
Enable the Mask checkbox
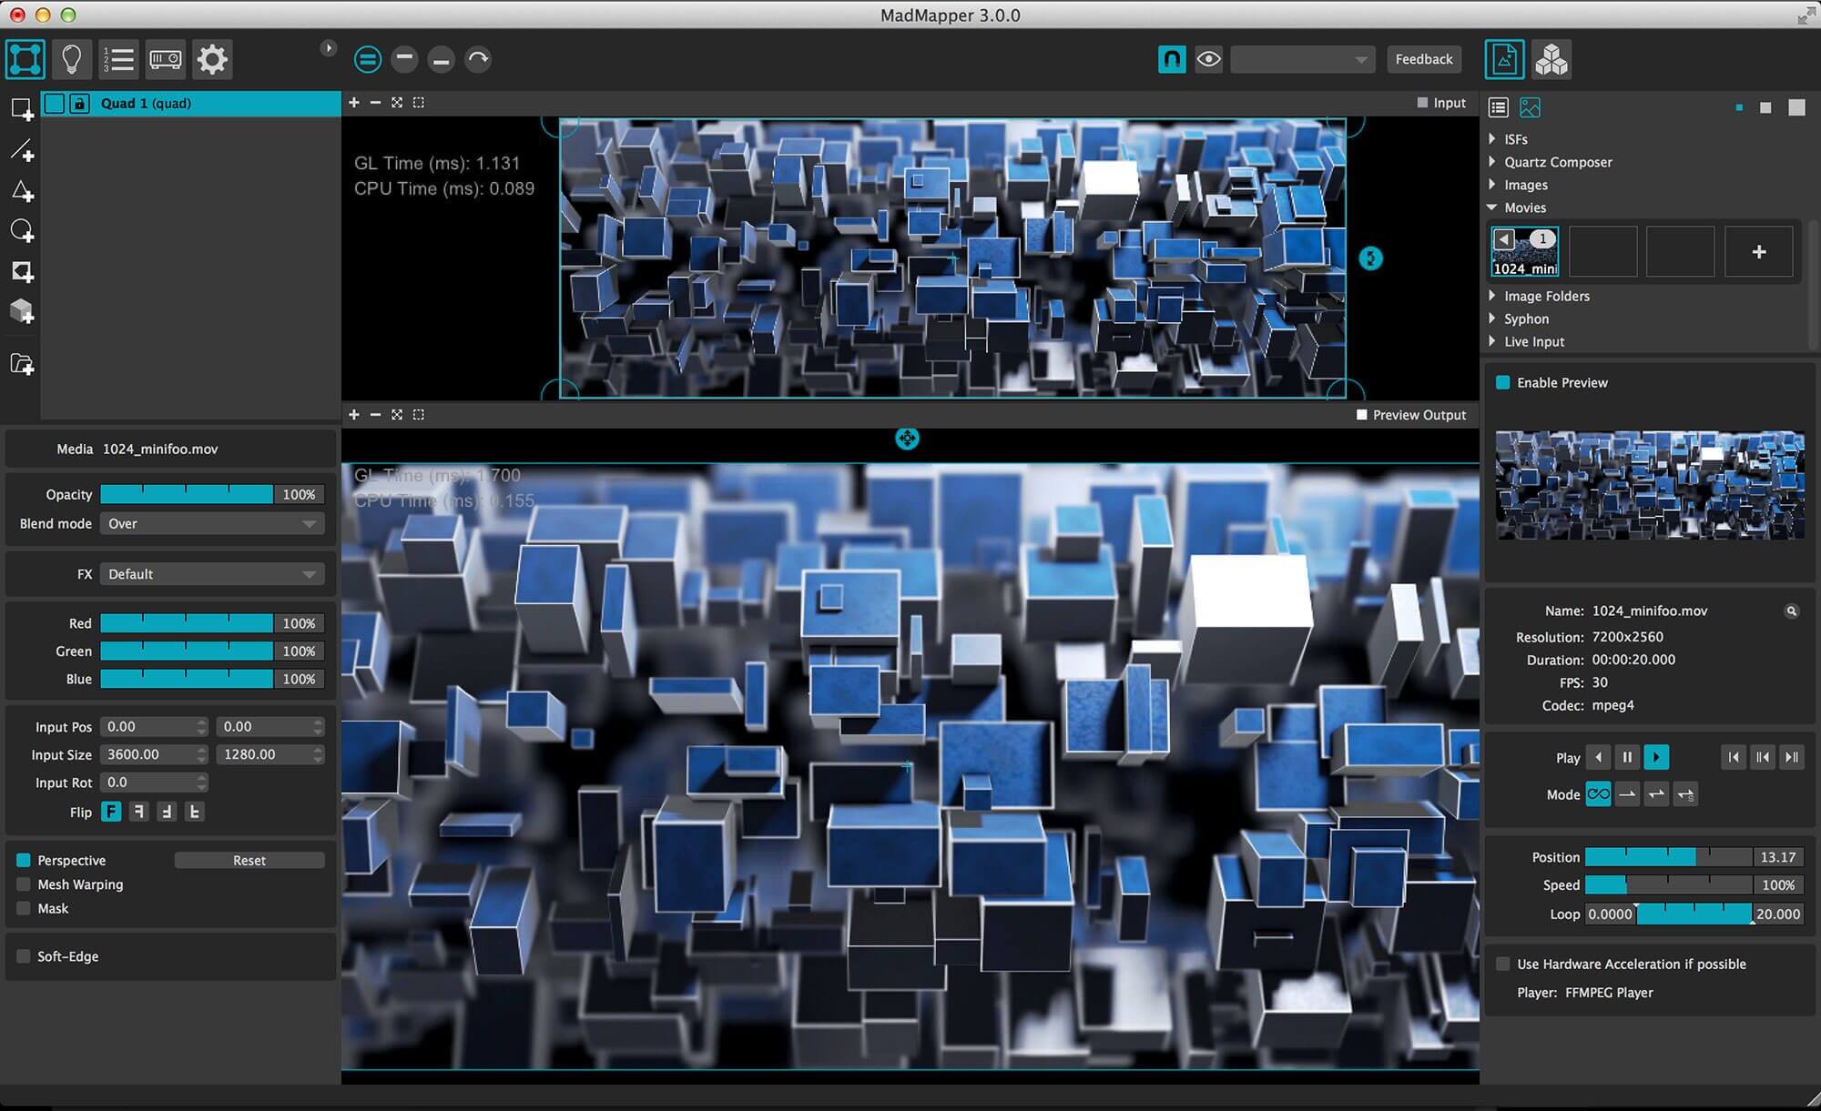point(24,908)
